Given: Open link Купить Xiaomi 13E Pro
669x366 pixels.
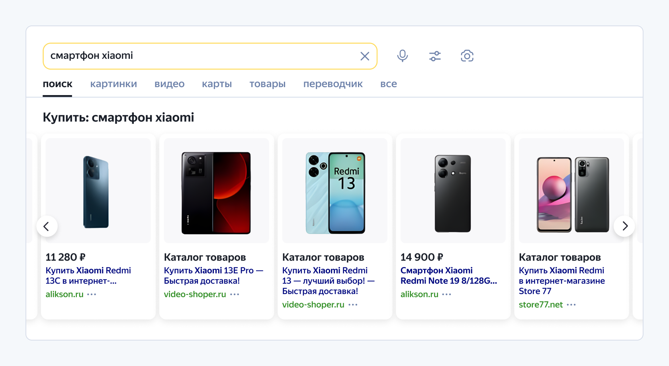Looking at the screenshot, I should [x=213, y=276].
